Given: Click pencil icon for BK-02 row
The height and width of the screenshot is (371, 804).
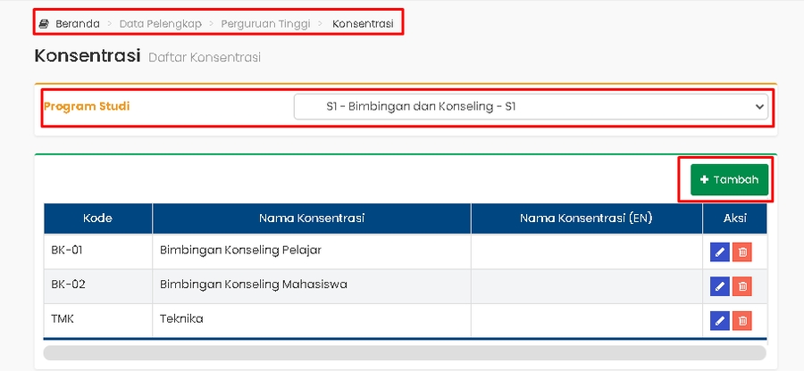Looking at the screenshot, I should coord(719,286).
